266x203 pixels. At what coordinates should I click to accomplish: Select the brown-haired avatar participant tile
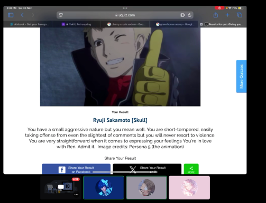(146, 188)
